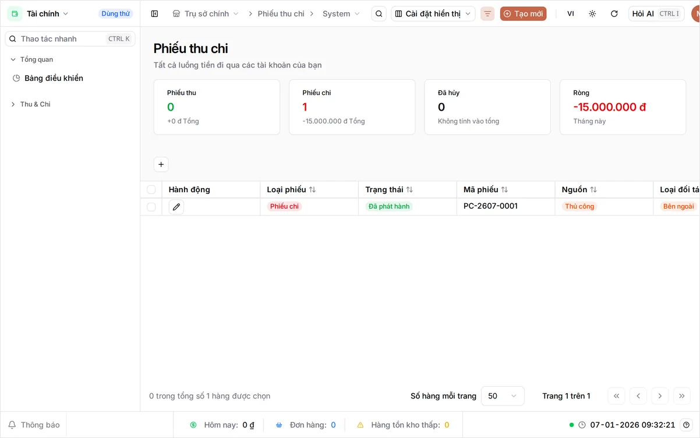The image size is (700, 438).
Task: Open the rows-per-page dropdown showing 50
Action: tap(503, 396)
